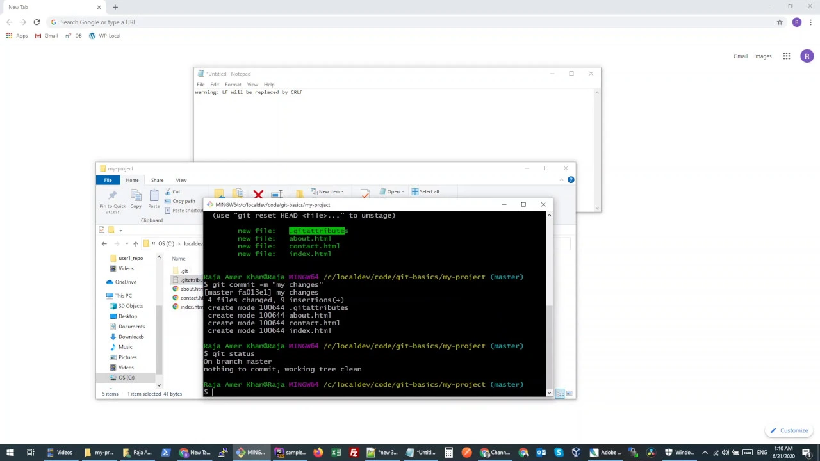
Task: Open a new Chrome tab with plus
Action: 115,7
